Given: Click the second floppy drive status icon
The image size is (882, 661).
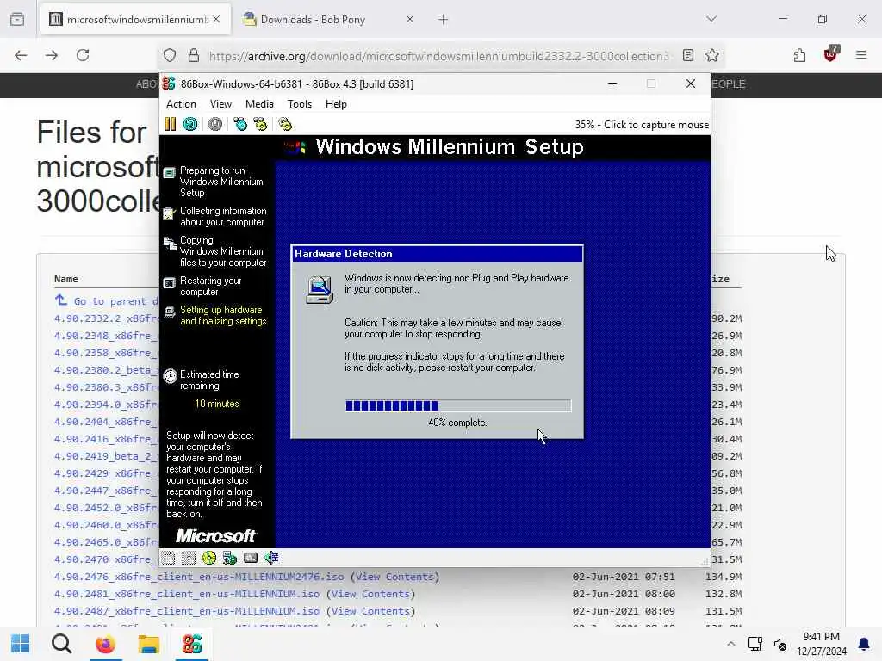Looking at the screenshot, I should pyautogui.click(x=189, y=558).
